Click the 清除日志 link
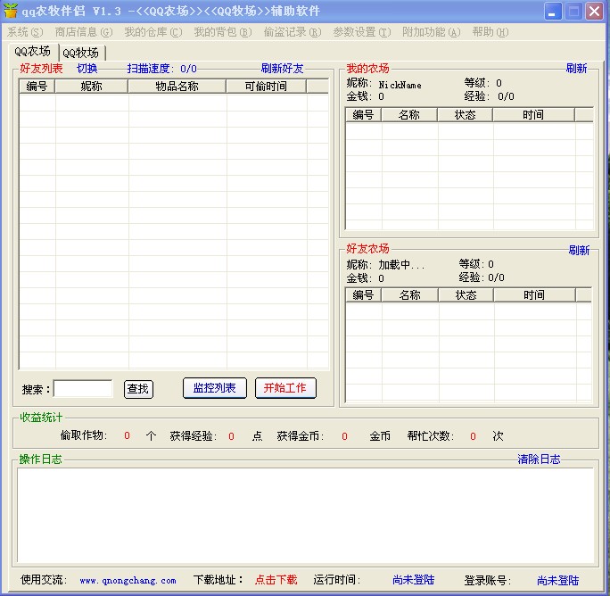Viewport: 610px width, 596px height. (x=539, y=459)
